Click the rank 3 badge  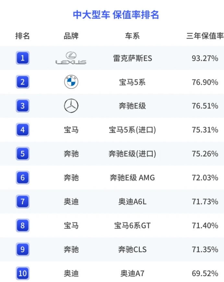22,106
